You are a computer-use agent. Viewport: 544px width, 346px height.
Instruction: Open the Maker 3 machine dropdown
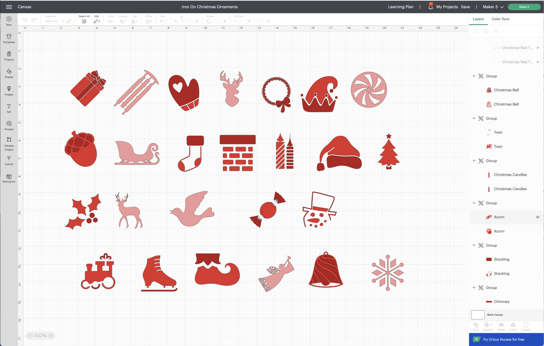click(493, 7)
